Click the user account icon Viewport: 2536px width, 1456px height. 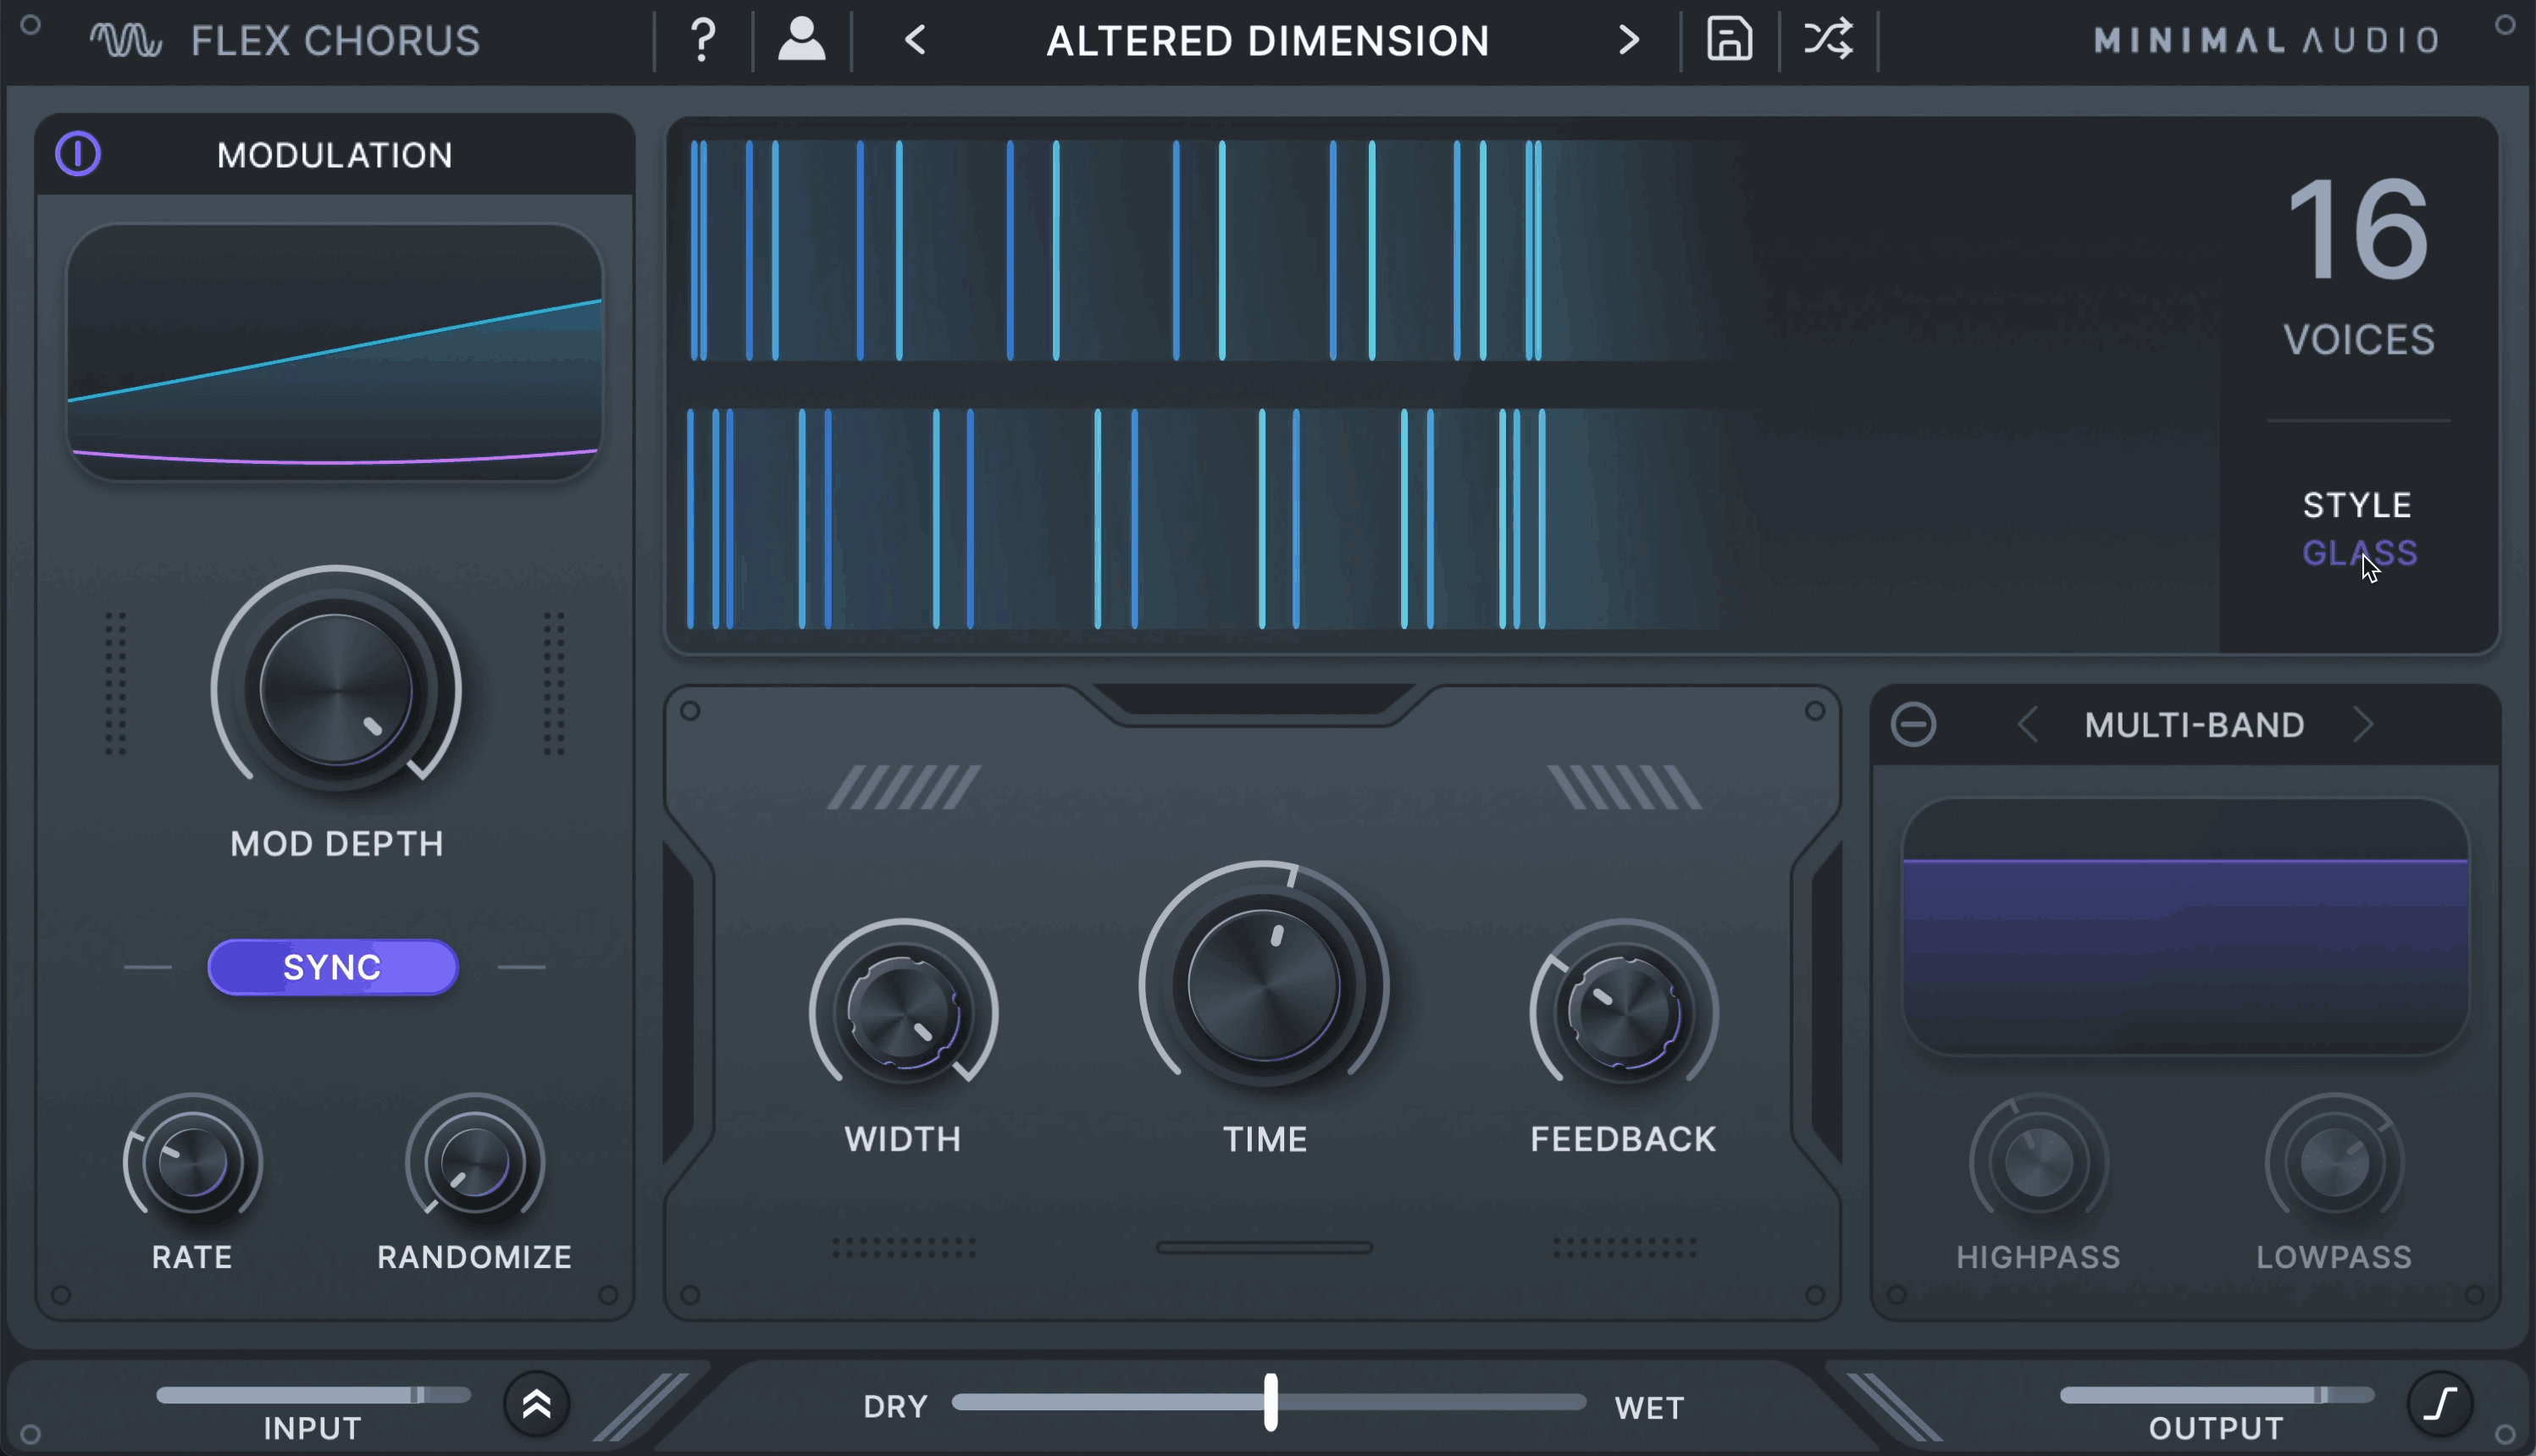tap(801, 41)
